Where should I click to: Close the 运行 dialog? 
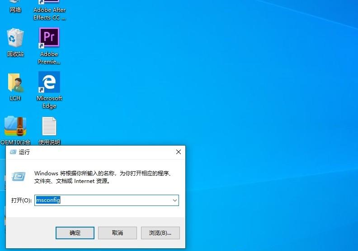click(179, 152)
